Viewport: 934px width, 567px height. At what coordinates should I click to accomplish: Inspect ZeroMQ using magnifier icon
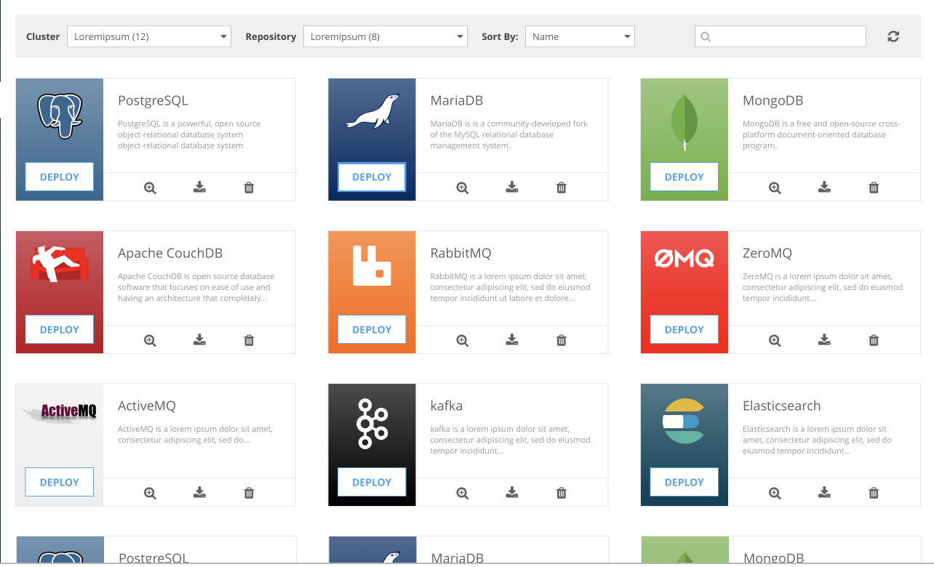[775, 340]
